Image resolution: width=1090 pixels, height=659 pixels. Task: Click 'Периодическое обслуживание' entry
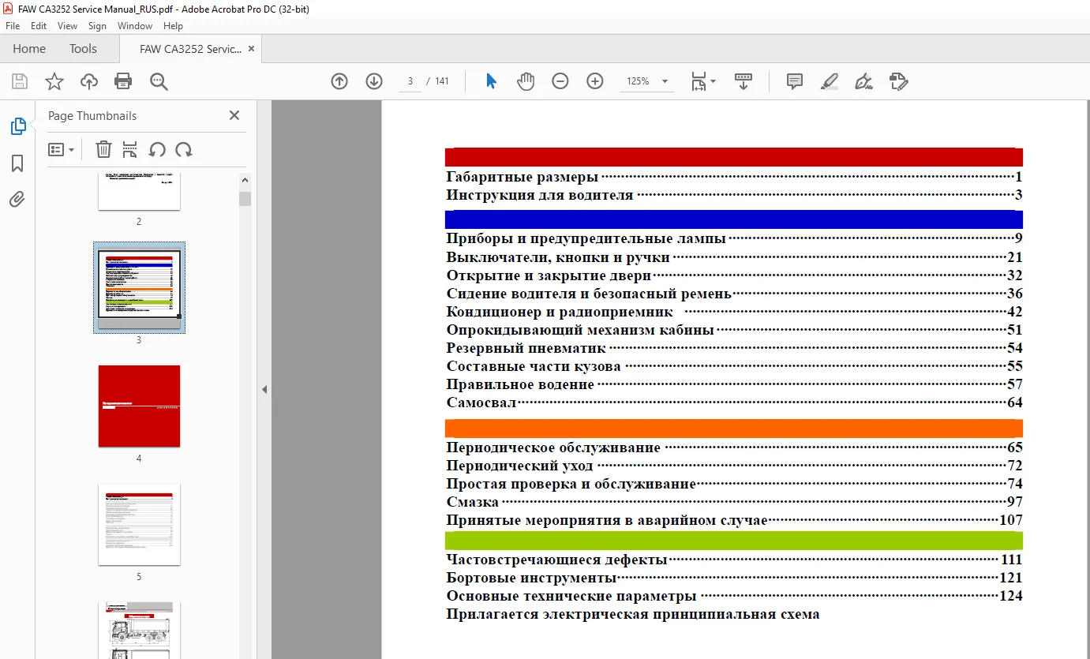point(553,447)
